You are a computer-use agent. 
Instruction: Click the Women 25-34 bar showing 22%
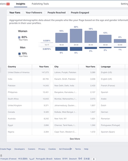[x=76, y=36]
